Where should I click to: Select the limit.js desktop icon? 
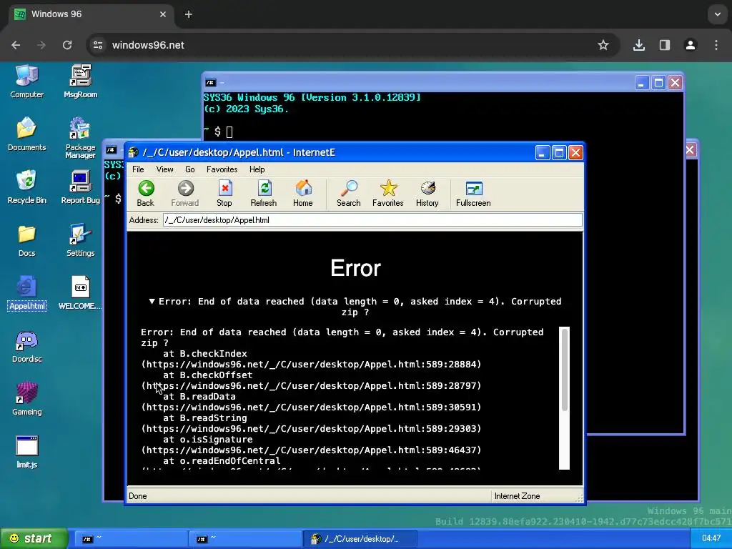point(26,452)
